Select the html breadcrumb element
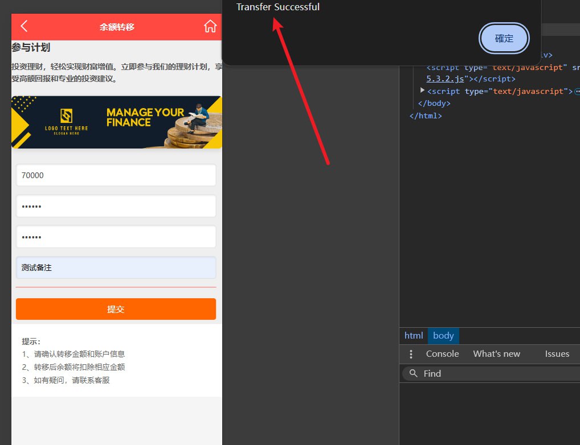Image resolution: width=580 pixels, height=445 pixels. coord(414,336)
